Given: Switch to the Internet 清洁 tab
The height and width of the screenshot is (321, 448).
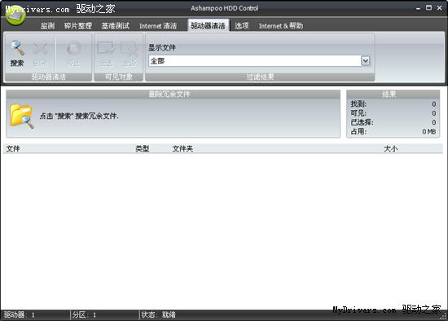Looking at the screenshot, I should (x=158, y=26).
